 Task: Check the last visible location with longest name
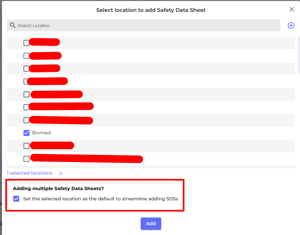(26, 159)
